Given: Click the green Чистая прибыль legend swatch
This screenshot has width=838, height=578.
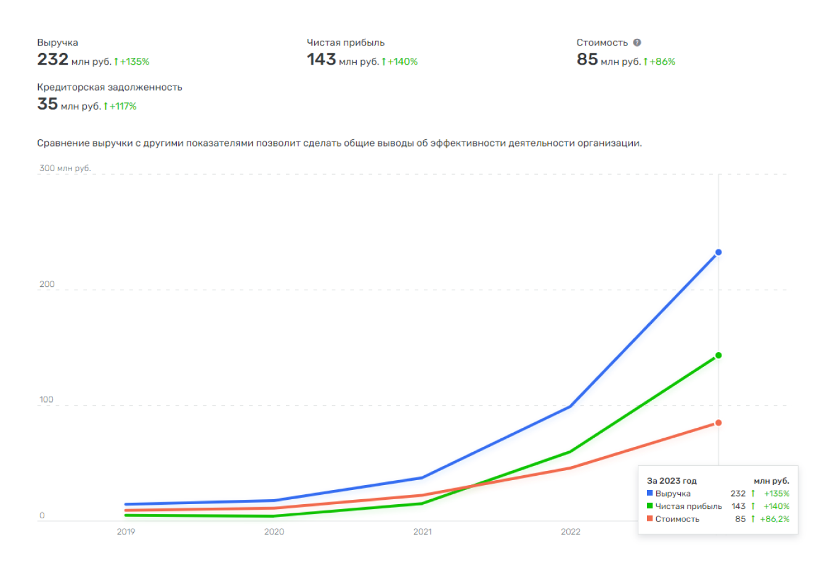Looking at the screenshot, I should pos(650,506).
